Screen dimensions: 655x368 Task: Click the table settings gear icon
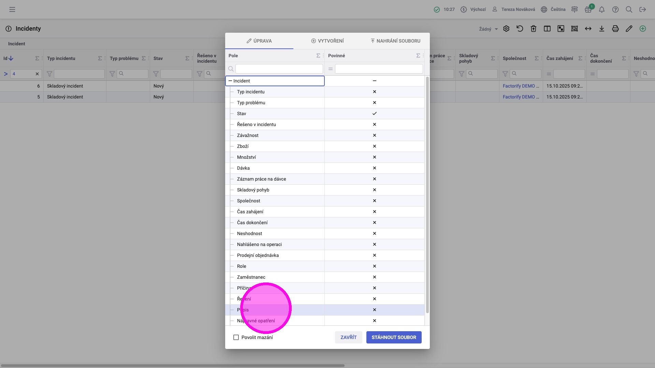(506, 29)
